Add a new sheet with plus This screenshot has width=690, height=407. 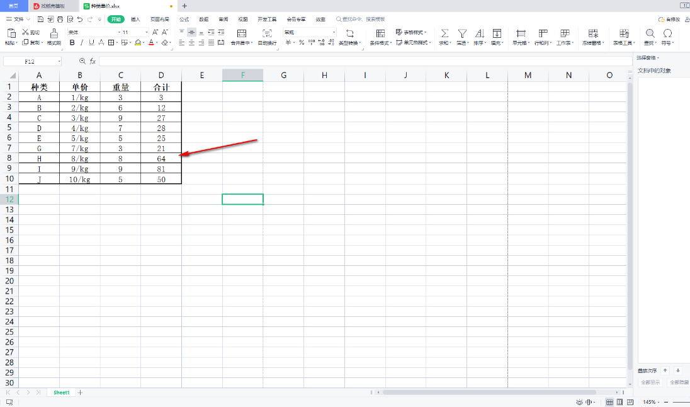pyautogui.click(x=80, y=393)
